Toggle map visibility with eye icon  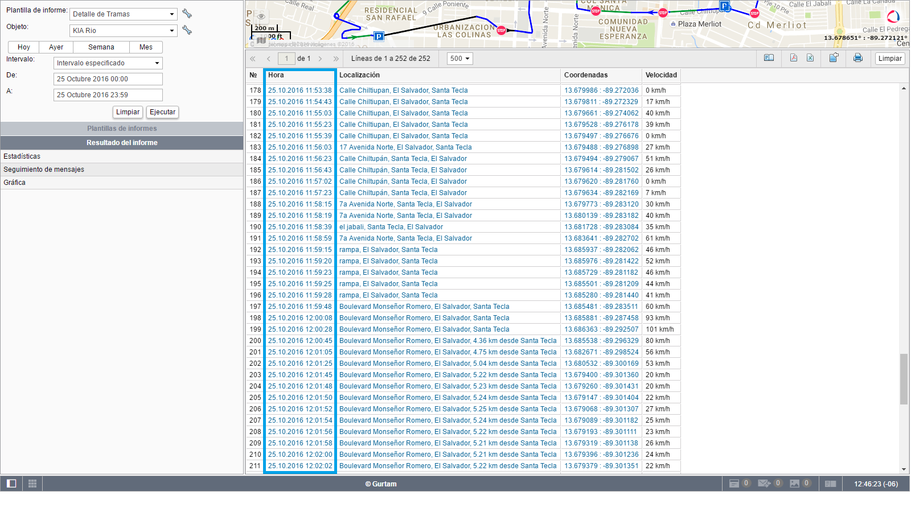(261, 16)
